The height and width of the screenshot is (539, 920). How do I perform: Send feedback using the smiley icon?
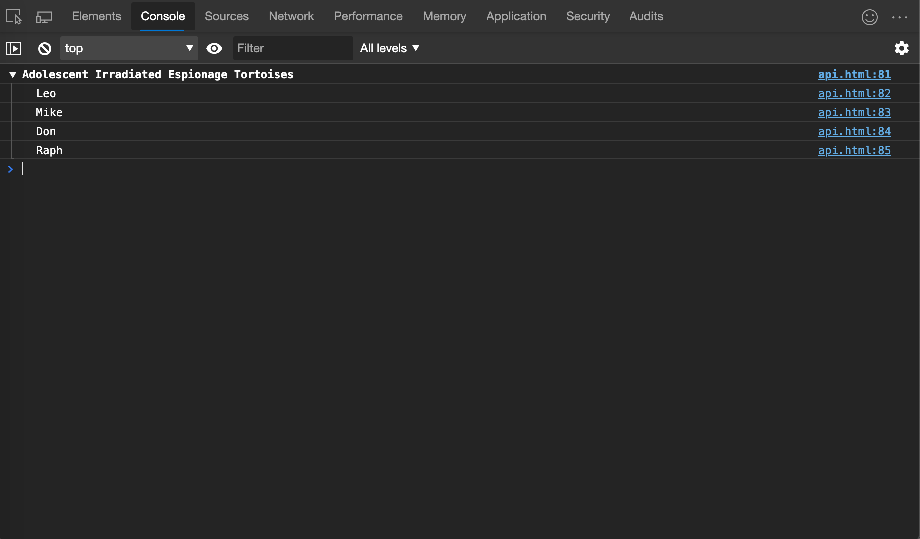coord(870,17)
